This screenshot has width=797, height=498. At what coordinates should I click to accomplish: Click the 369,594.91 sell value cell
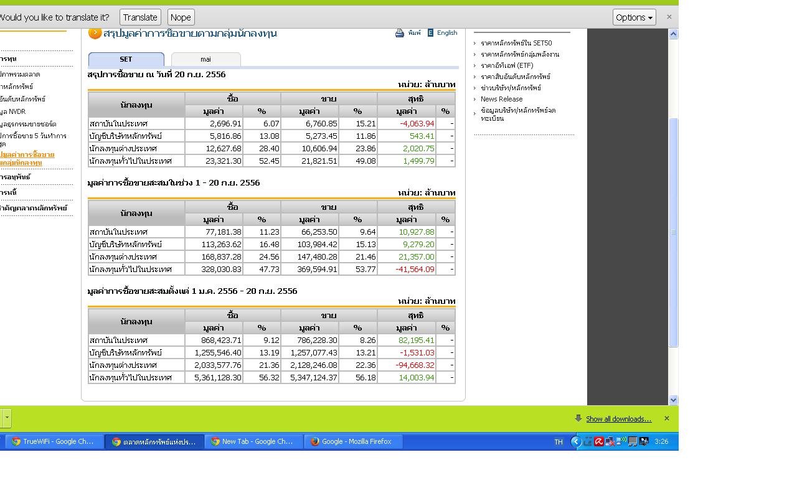(309, 270)
